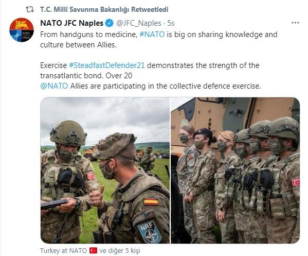This screenshot has width=308, height=256.
Task: Open the #NATO hashtag
Action: click(x=152, y=35)
